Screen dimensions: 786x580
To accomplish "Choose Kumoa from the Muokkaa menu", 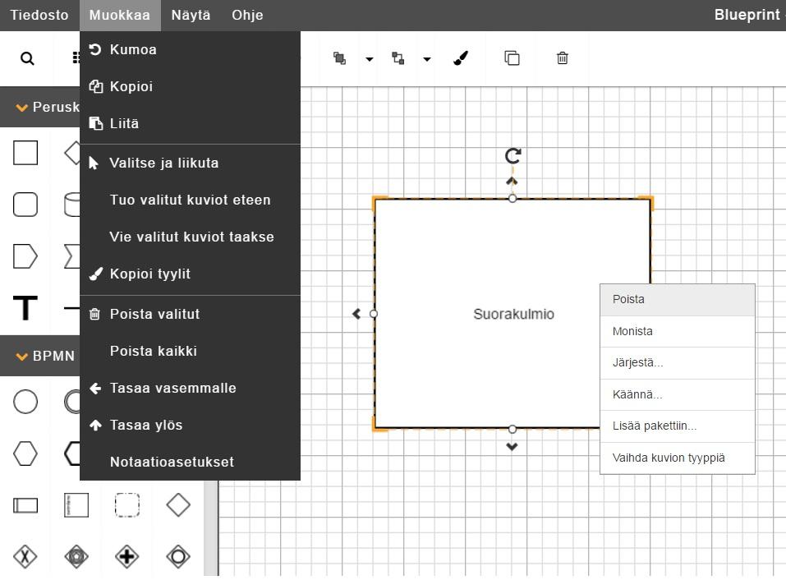I will click(x=190, y=49).
